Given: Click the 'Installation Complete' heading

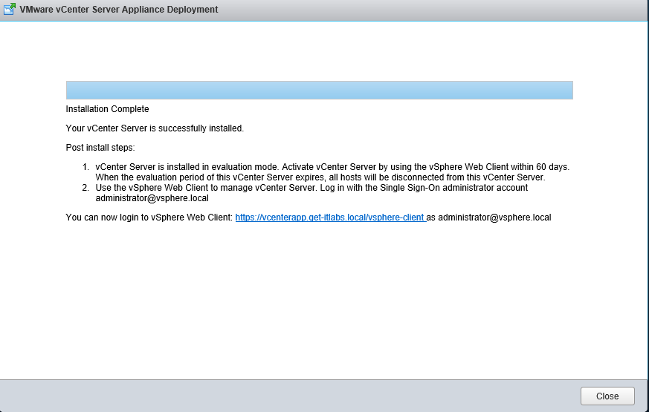Looking at the screenshot, I should (x=107, y=109).
